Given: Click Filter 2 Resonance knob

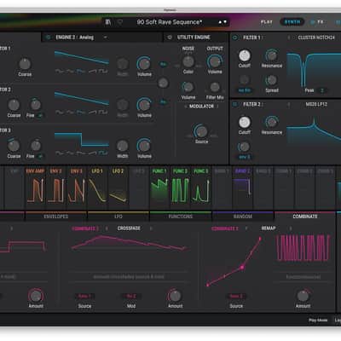Looking at the screenshot, I should (272, 122).
